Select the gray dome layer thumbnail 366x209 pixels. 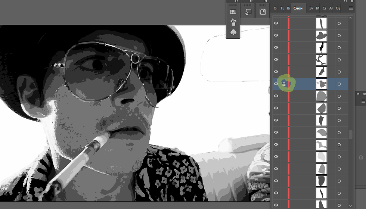click(322, 96)
